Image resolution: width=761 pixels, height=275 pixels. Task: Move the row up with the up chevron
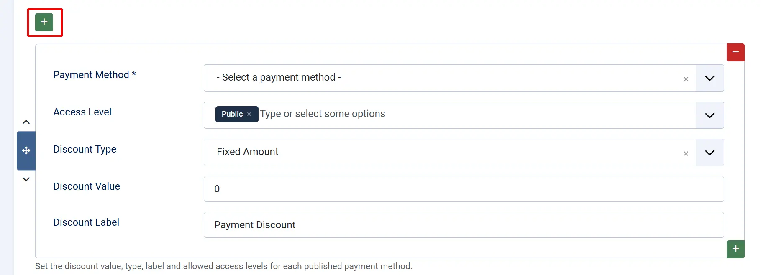pos(26,122)
